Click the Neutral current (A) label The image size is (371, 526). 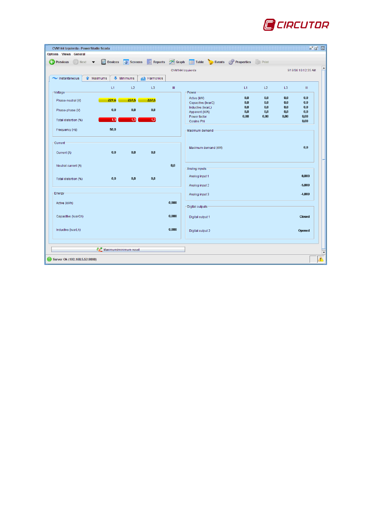[69, 166]
